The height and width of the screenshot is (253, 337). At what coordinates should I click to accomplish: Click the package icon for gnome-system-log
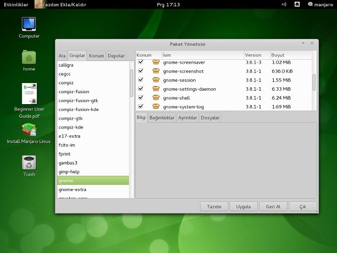(156, 107)
